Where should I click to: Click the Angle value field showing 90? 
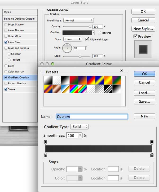coord(79,48)
